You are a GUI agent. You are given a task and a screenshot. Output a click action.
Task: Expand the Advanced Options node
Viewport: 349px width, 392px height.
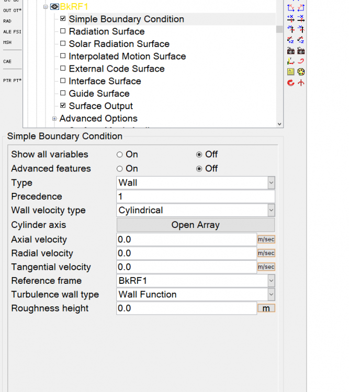click(54, 119)
